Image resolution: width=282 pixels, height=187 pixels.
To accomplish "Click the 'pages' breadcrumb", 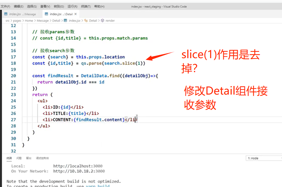I will click(17, 21).
